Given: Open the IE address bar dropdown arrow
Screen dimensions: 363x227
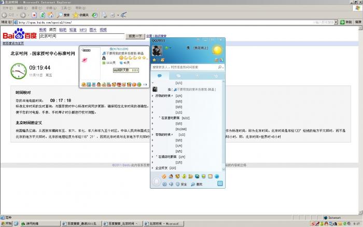Looking at the screenshot, I should [x=336, y=22].
